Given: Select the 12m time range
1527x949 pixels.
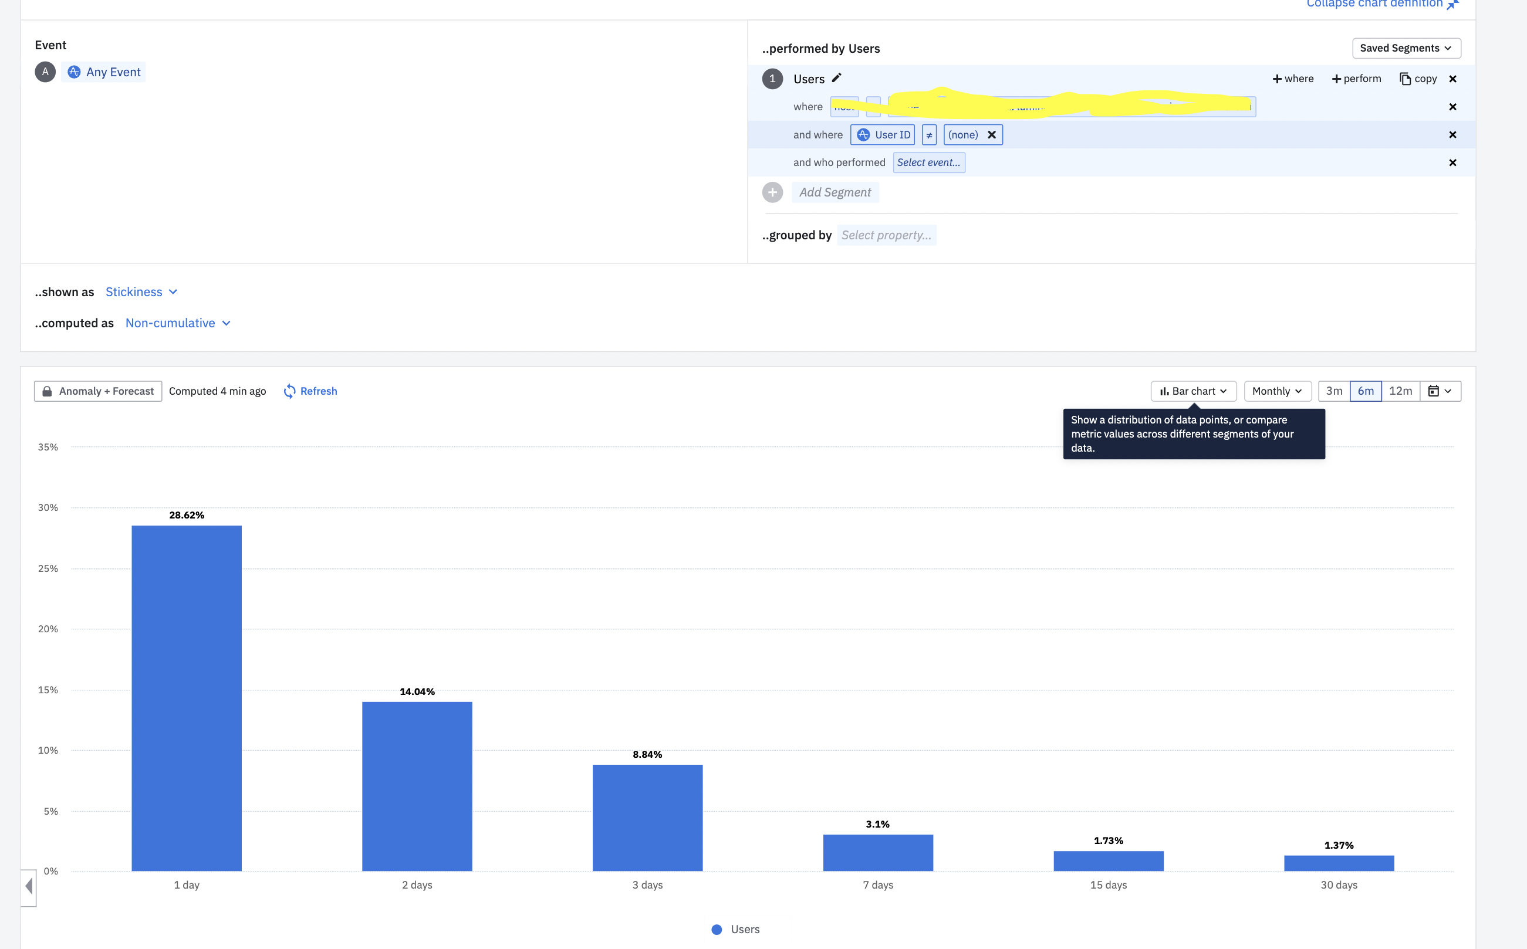Looking at the screenshot, I should [x=1400, y=391].
